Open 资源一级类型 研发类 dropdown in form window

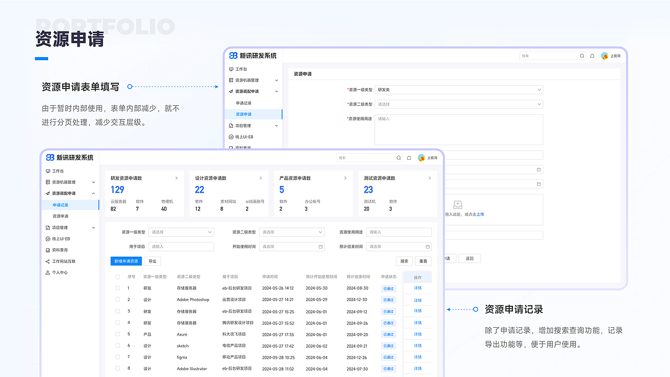point(459,90)
